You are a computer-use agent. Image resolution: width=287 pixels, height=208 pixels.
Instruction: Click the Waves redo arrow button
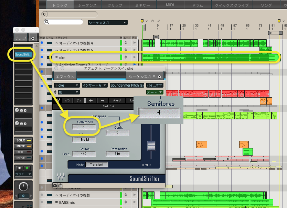79,100
